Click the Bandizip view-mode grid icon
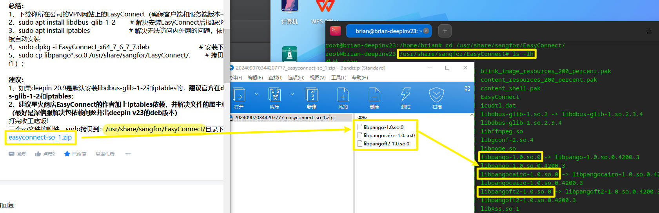The image size is (659, 213). tap(467, 89)
